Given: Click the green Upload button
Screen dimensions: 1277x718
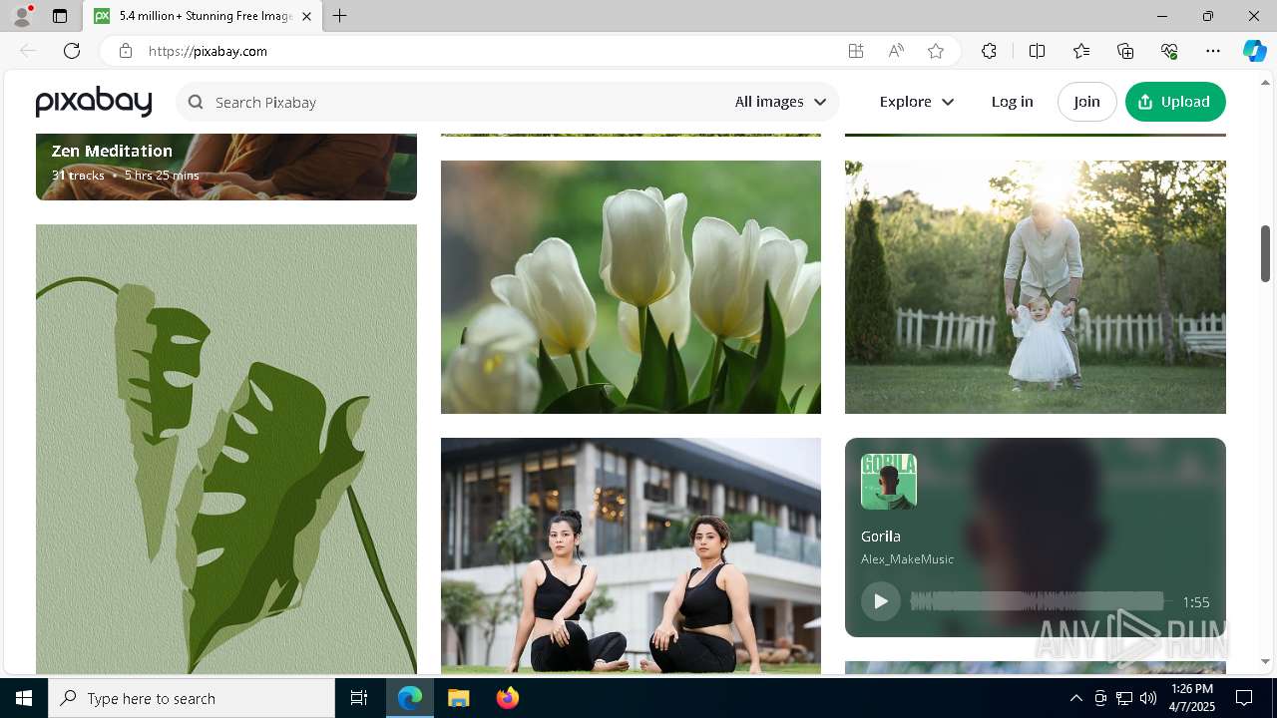Looking at the screenshot, I should [x=1175, y=102].
